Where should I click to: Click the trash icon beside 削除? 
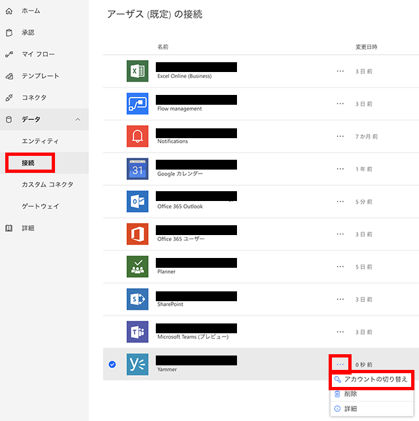pos(337,394)
